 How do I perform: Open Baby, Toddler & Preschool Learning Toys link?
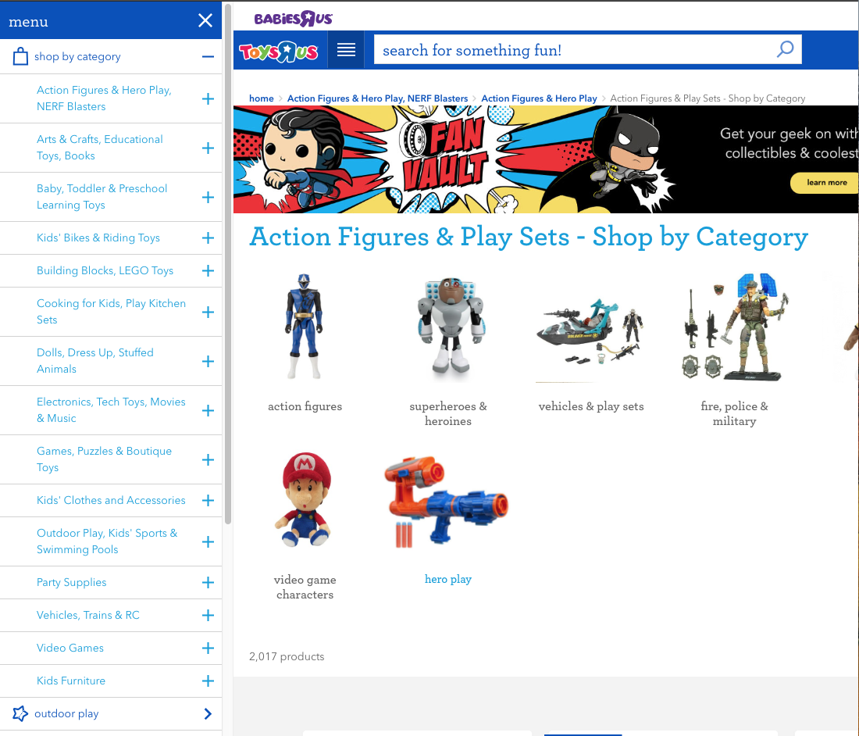102,197
